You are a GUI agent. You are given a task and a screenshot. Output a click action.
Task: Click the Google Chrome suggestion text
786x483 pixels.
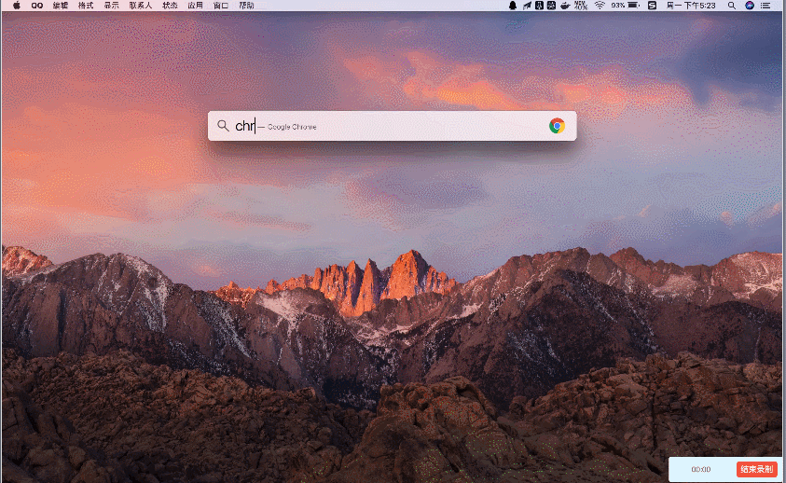292,127
